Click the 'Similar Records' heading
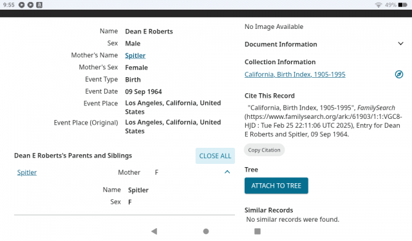Image resolution: width=412 pixels, height=241 pixels. click(268, 210)
